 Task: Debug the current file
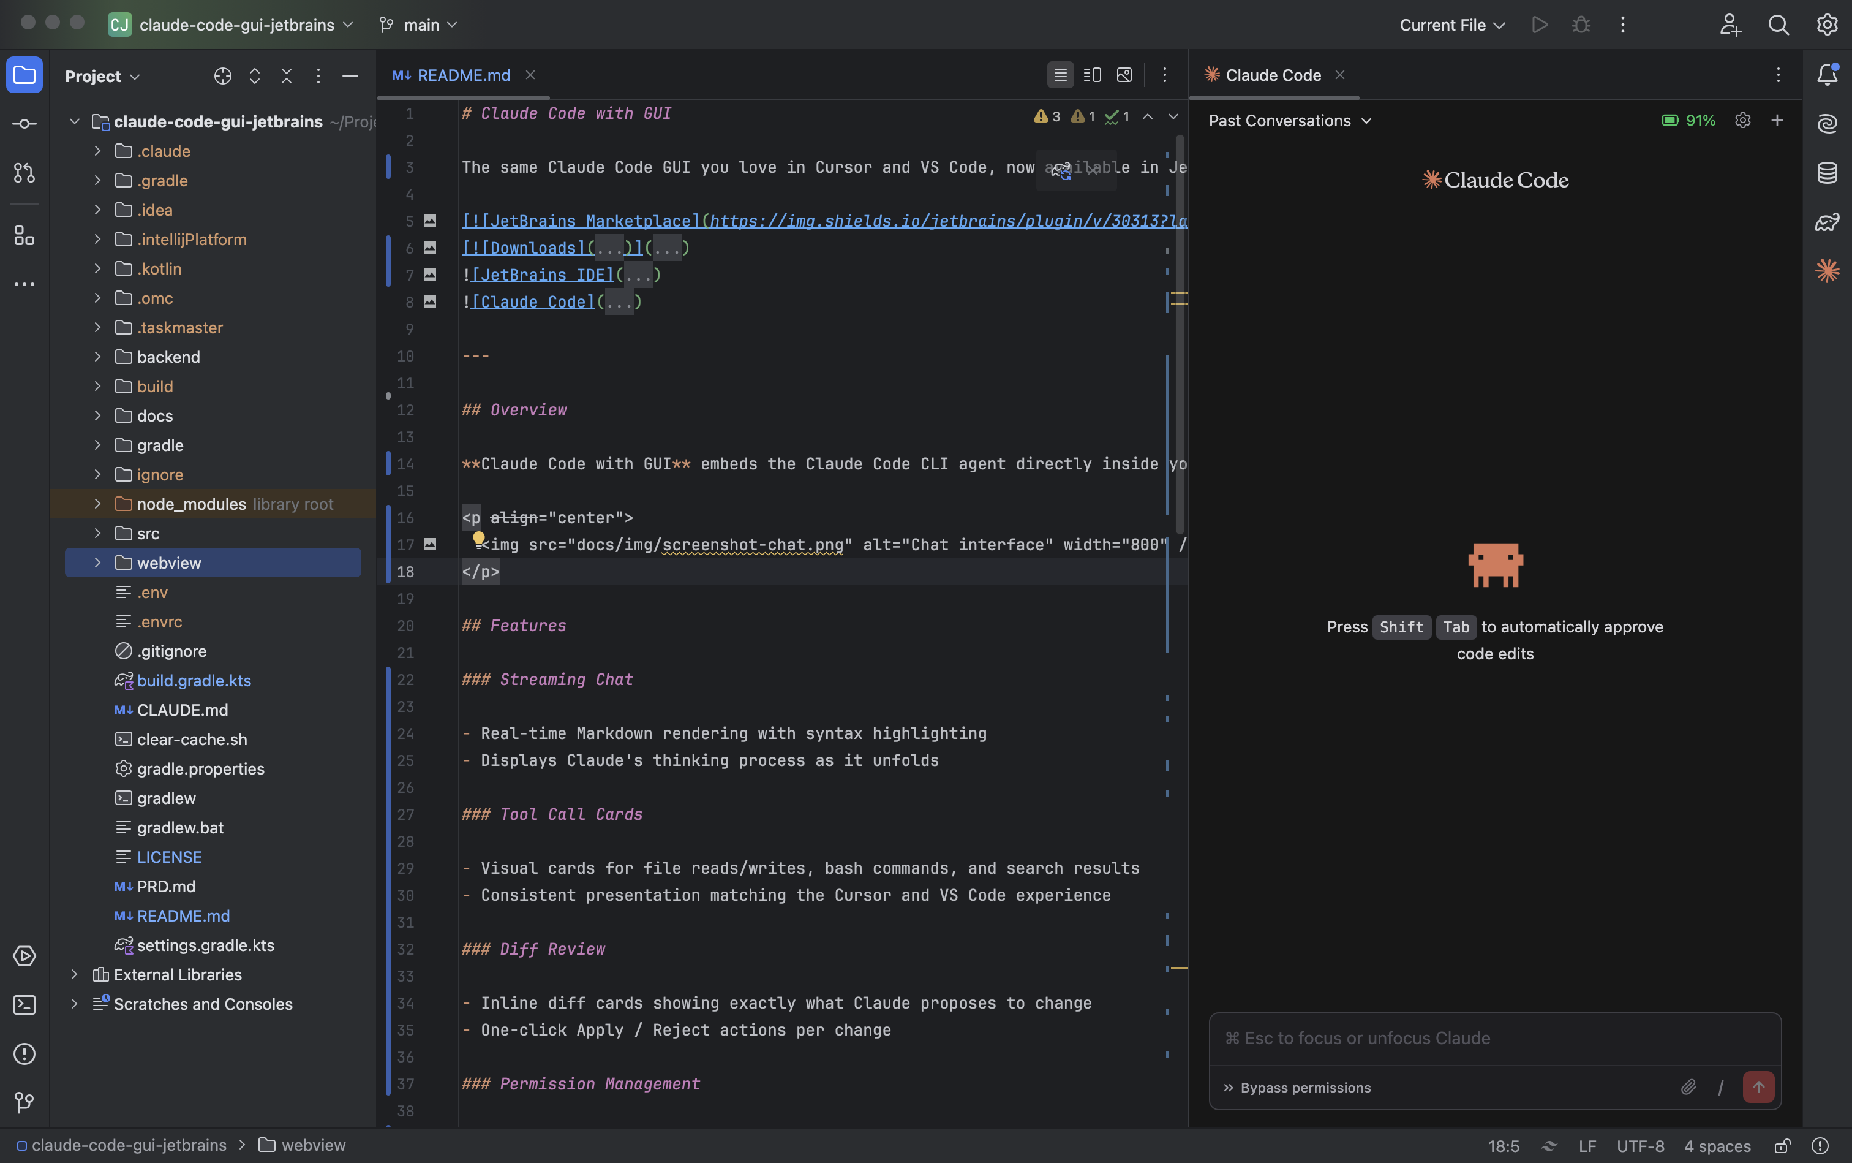coord(1581,25)
